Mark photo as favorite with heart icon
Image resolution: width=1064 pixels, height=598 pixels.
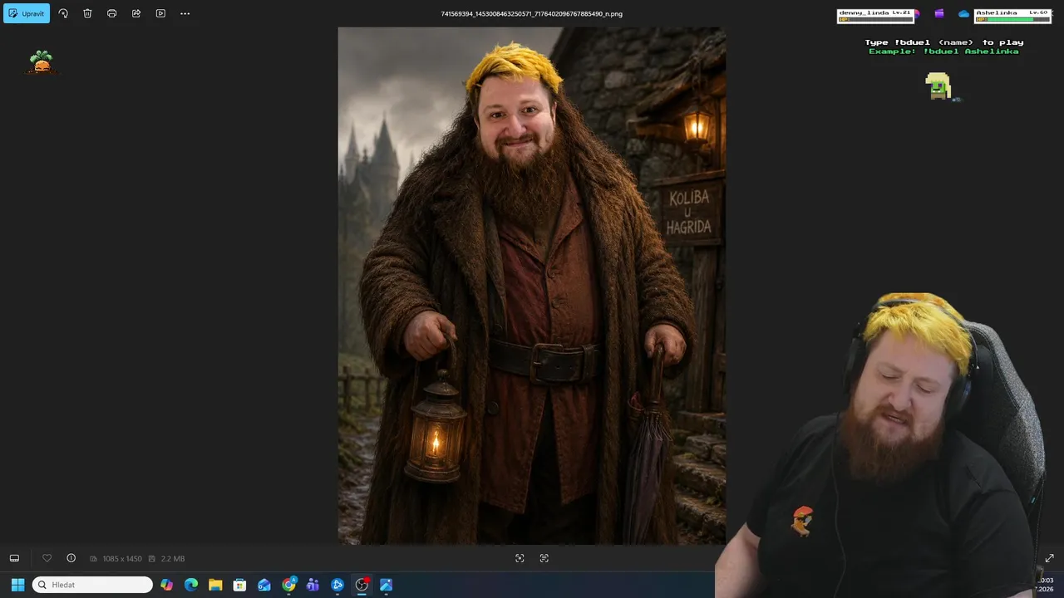pos(47,558)
